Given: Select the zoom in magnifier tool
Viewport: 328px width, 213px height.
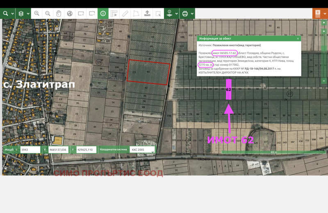Looking at the screenshot, I should (x=37, y=13).
